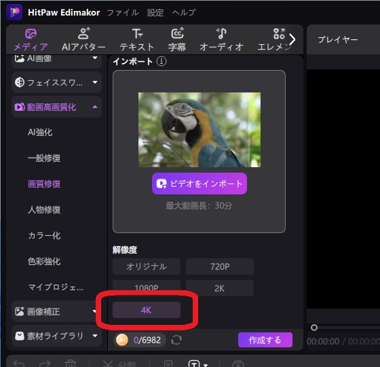Image resolution: width=380 pixels, height=367 pixels.
Task: Switch to the メディア tab
Action: pyautogui.click(x=31, y=39)
